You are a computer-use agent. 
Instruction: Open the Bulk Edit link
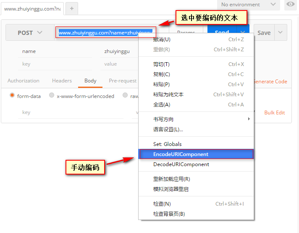point(275,113)
